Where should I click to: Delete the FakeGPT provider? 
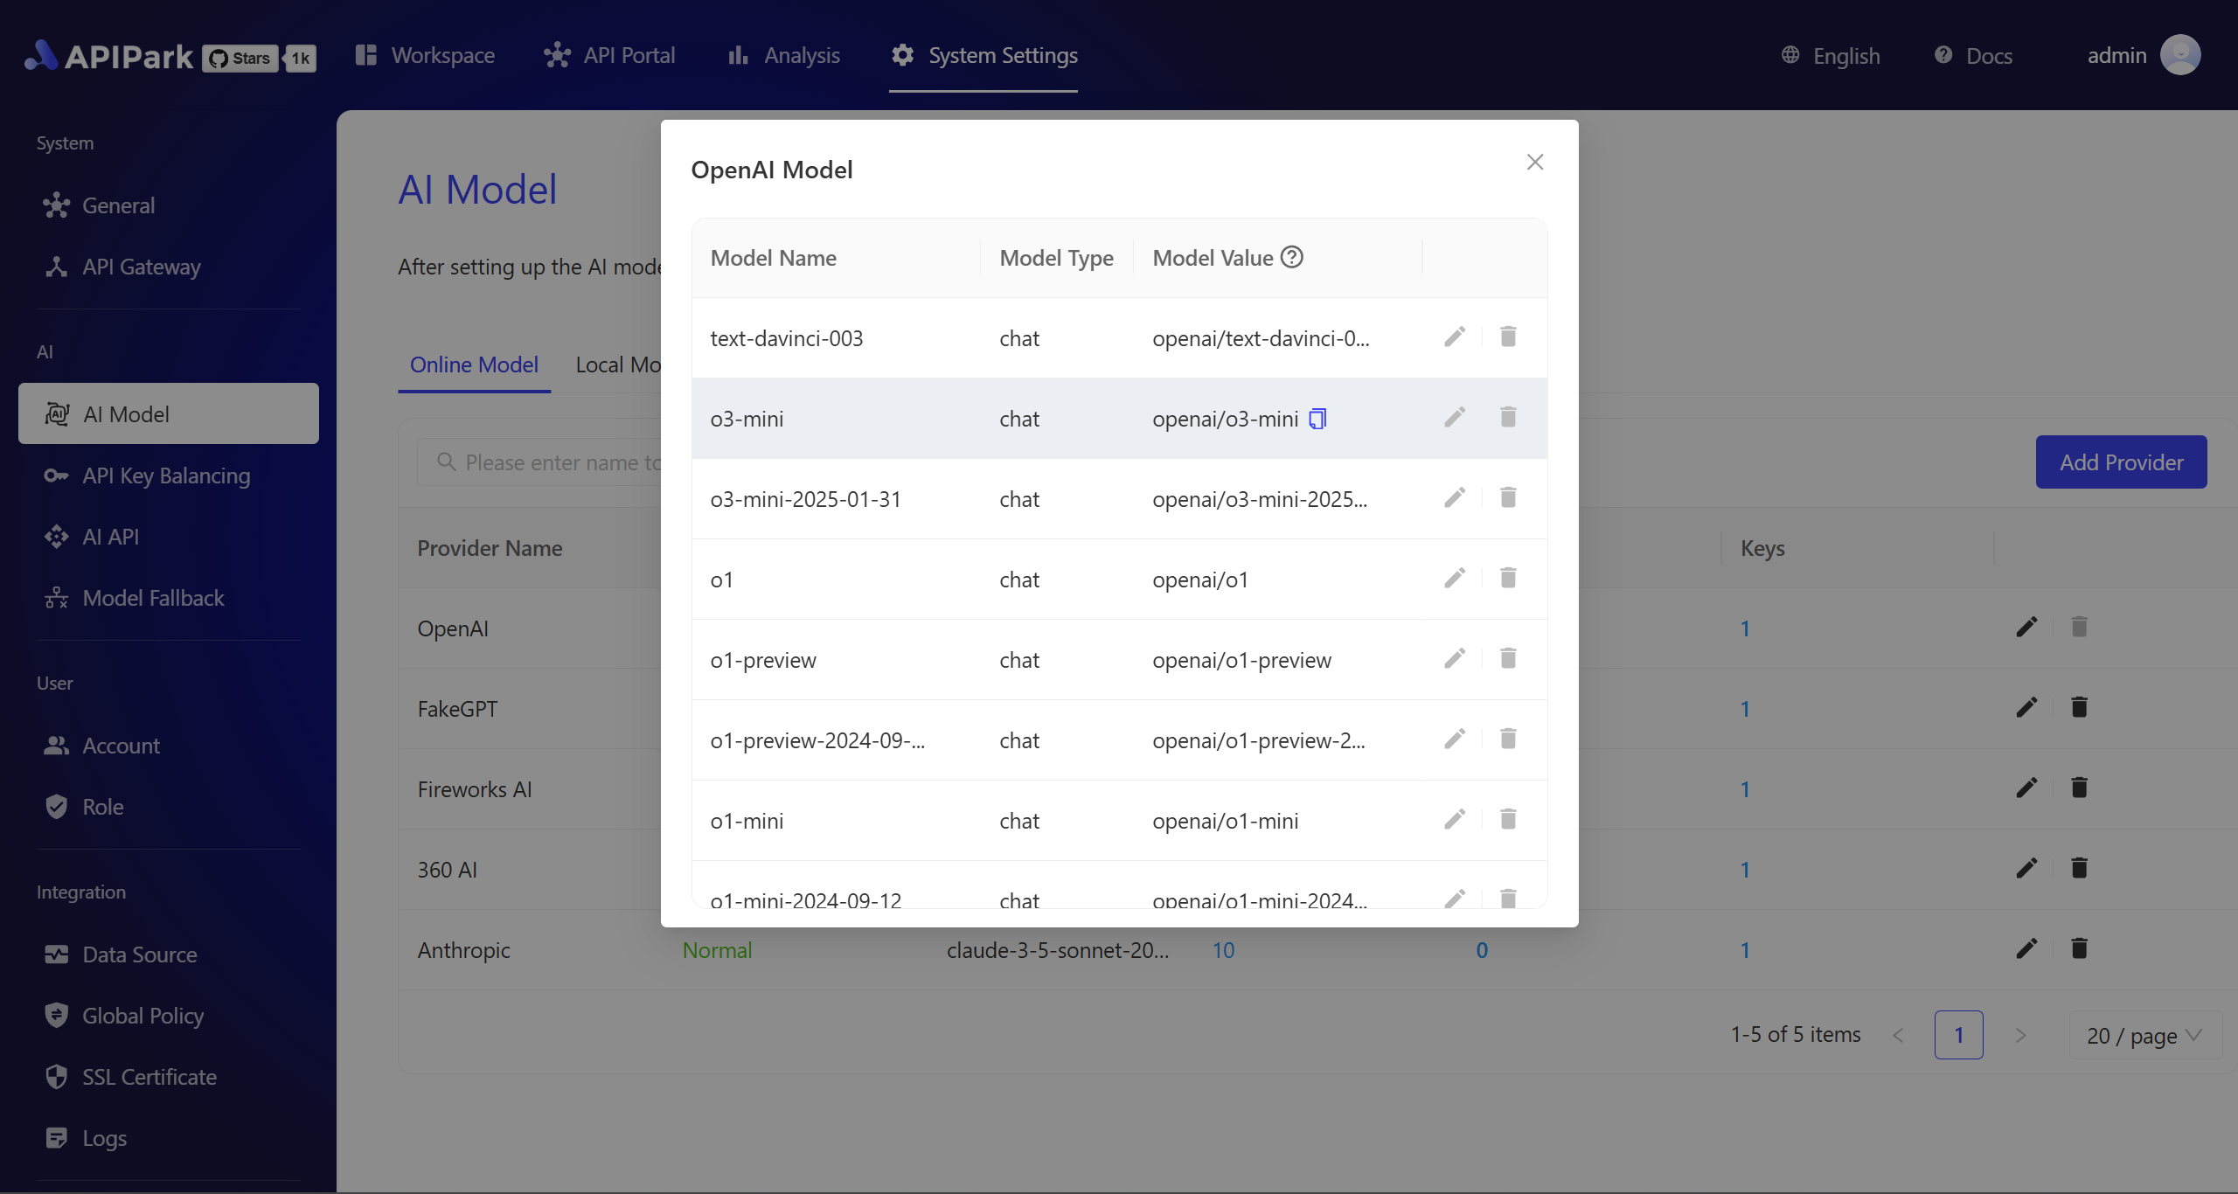[2079, 708]
